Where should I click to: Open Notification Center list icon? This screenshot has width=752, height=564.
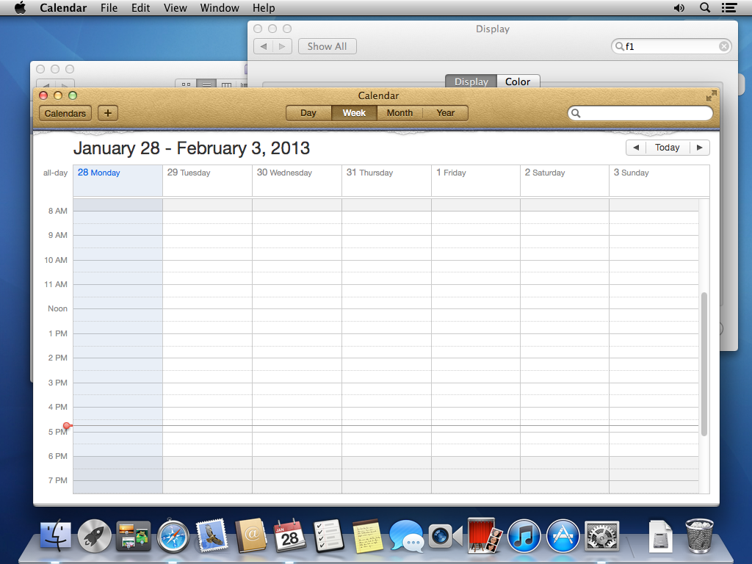coord(729,7)
